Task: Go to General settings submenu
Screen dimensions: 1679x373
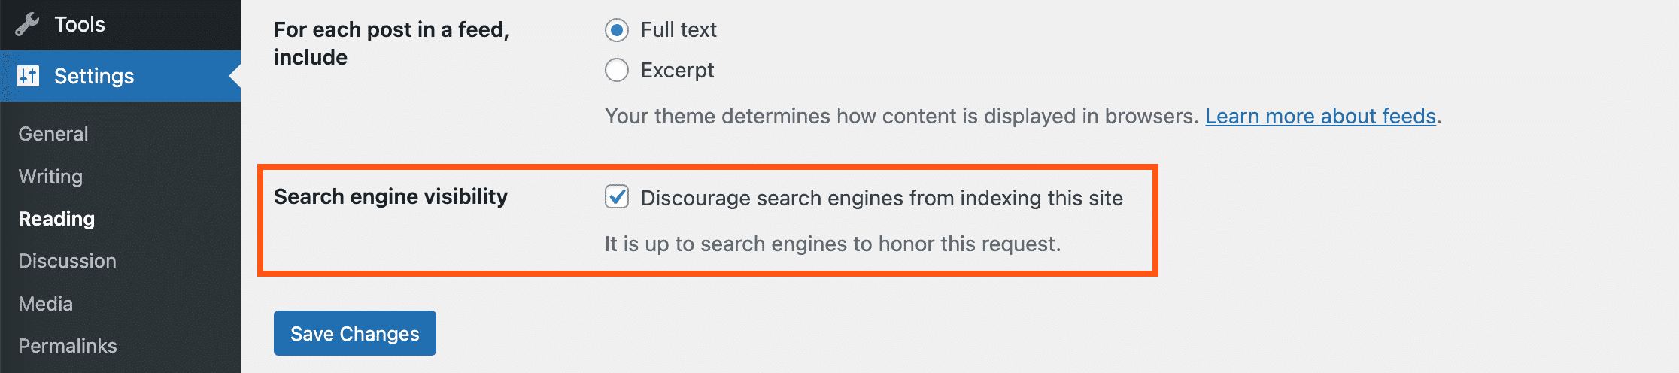Action: (53, 134)
